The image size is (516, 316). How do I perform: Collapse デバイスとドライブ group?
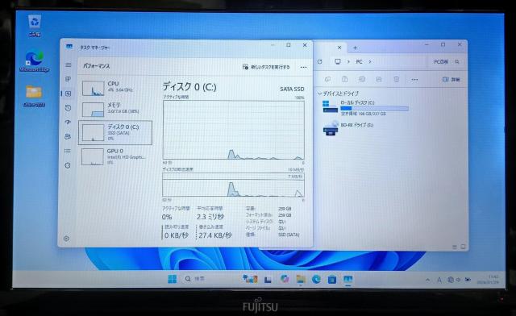[x=319, y=94]
